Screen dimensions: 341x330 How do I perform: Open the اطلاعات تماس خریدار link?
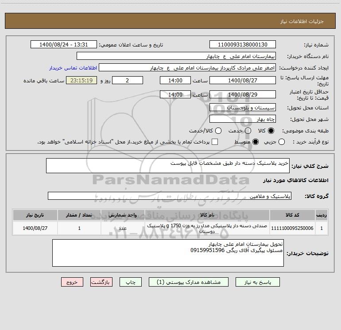tap(73, 68)
